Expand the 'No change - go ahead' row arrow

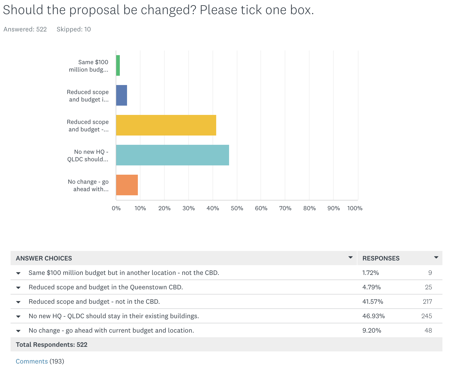click(18, 331)
